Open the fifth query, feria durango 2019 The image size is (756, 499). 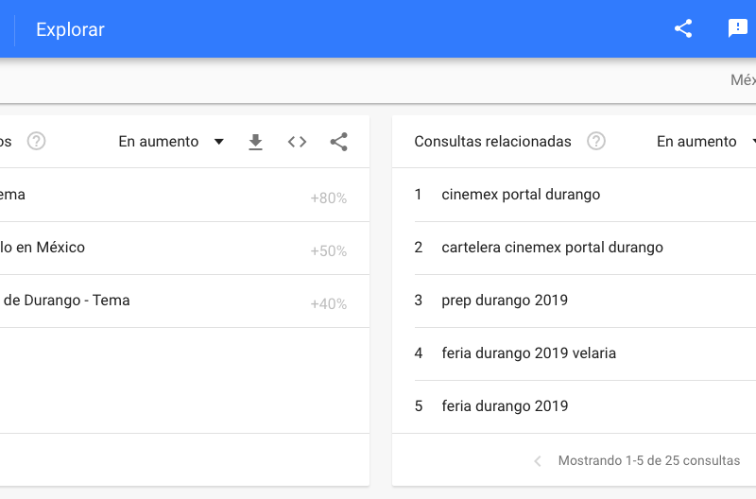505,406
